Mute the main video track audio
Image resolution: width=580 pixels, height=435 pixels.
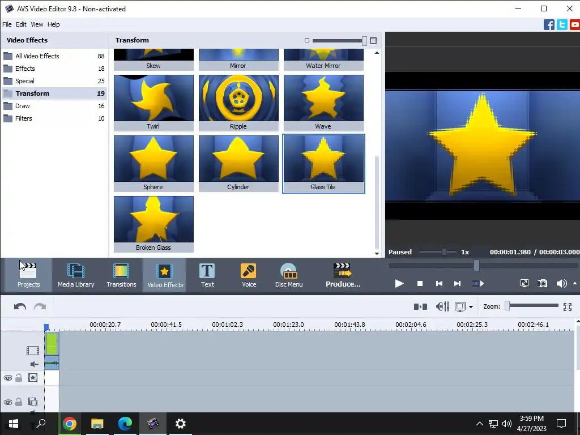tap(34, 364)
